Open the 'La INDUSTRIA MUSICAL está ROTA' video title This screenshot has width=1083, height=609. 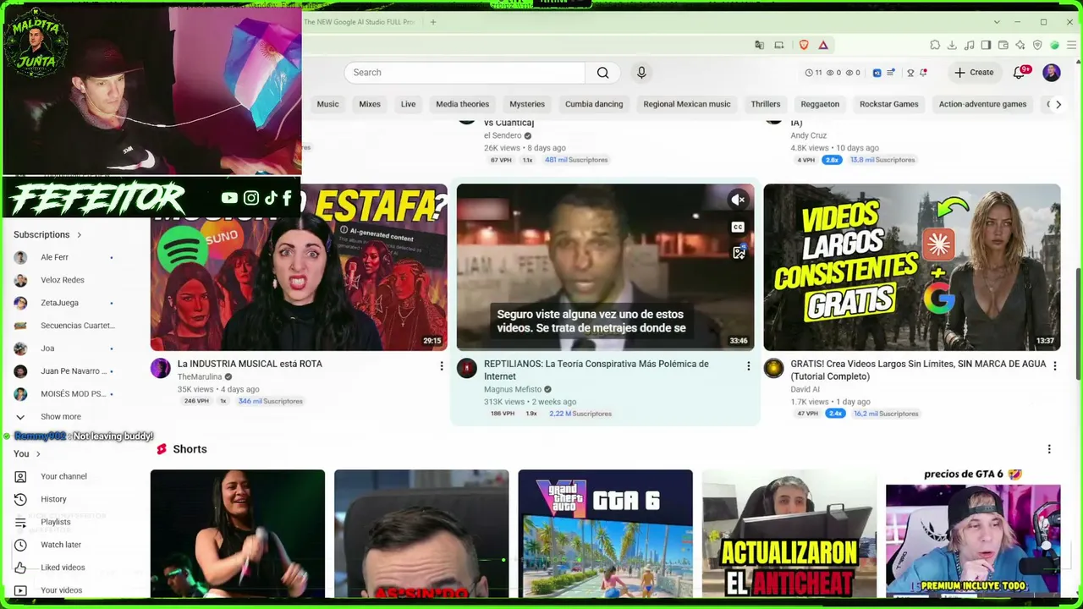tap(250, 364)
